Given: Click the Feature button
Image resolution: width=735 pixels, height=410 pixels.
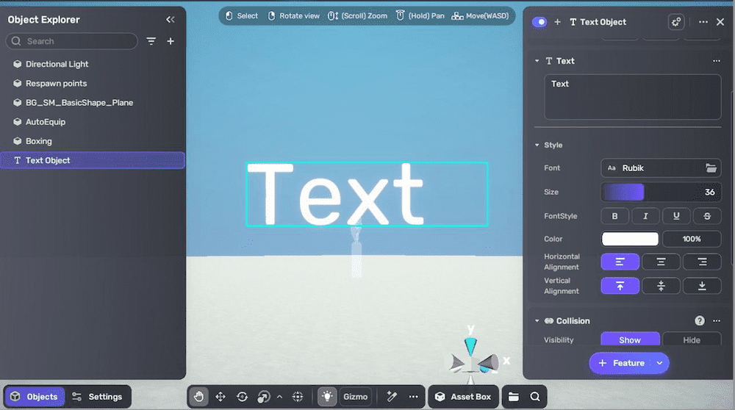Looking at the screenshot, I should (622, 363).
